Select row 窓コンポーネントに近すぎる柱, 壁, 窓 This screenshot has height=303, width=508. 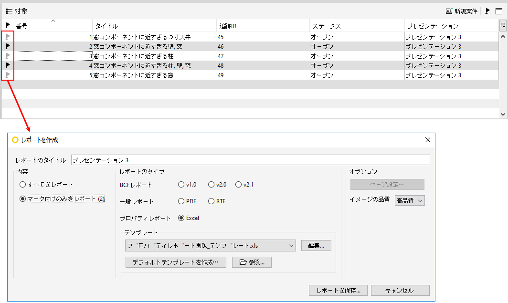click(250, 65)
